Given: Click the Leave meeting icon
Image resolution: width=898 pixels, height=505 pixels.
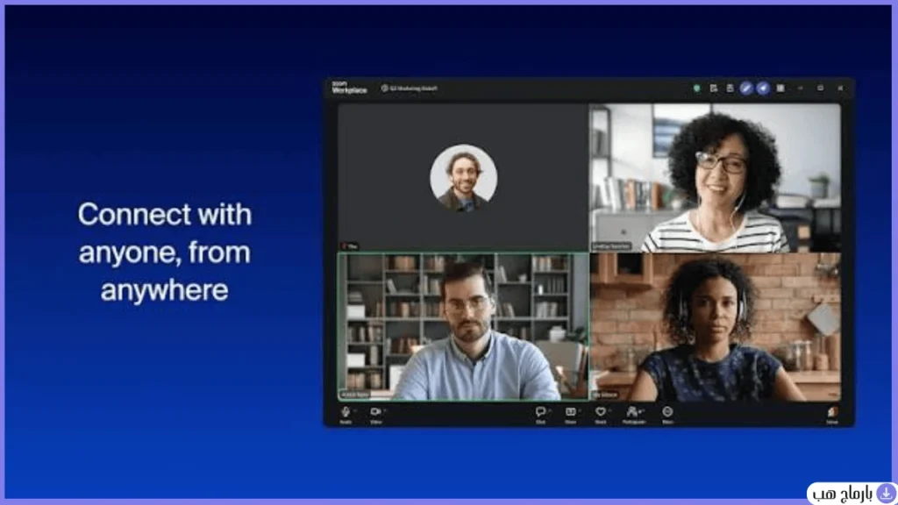Looking at the screenshot, I should [x=832, y=412].
